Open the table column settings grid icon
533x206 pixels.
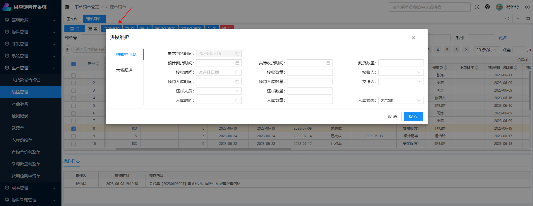pos(68,49)
